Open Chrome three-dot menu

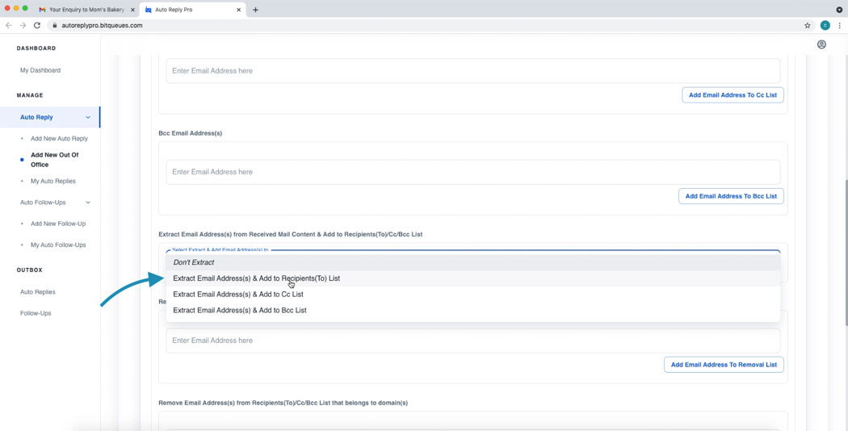839,25
